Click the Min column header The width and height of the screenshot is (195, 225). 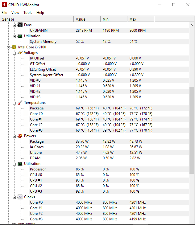[x=114, y=19]
